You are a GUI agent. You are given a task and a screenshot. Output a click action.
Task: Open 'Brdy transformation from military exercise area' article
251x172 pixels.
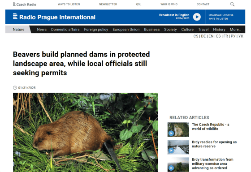pos(212,163)
